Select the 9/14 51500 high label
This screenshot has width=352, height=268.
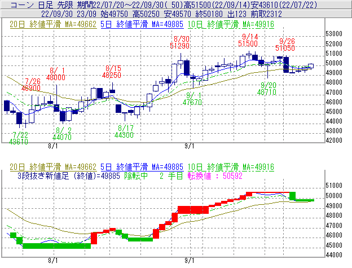tap(248, 40)
